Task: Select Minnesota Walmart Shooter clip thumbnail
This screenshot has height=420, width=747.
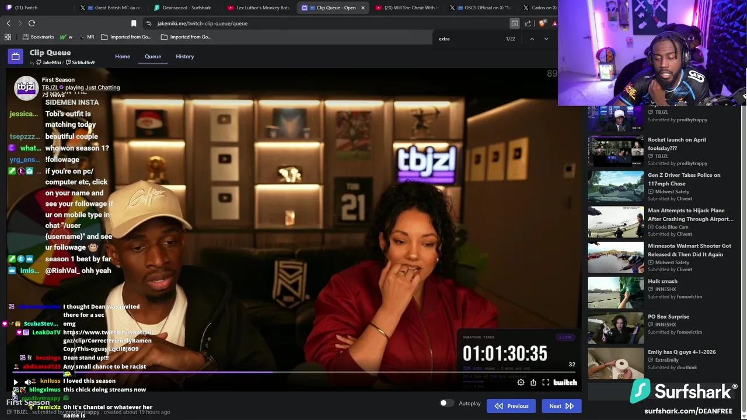Action: (616, 257)
